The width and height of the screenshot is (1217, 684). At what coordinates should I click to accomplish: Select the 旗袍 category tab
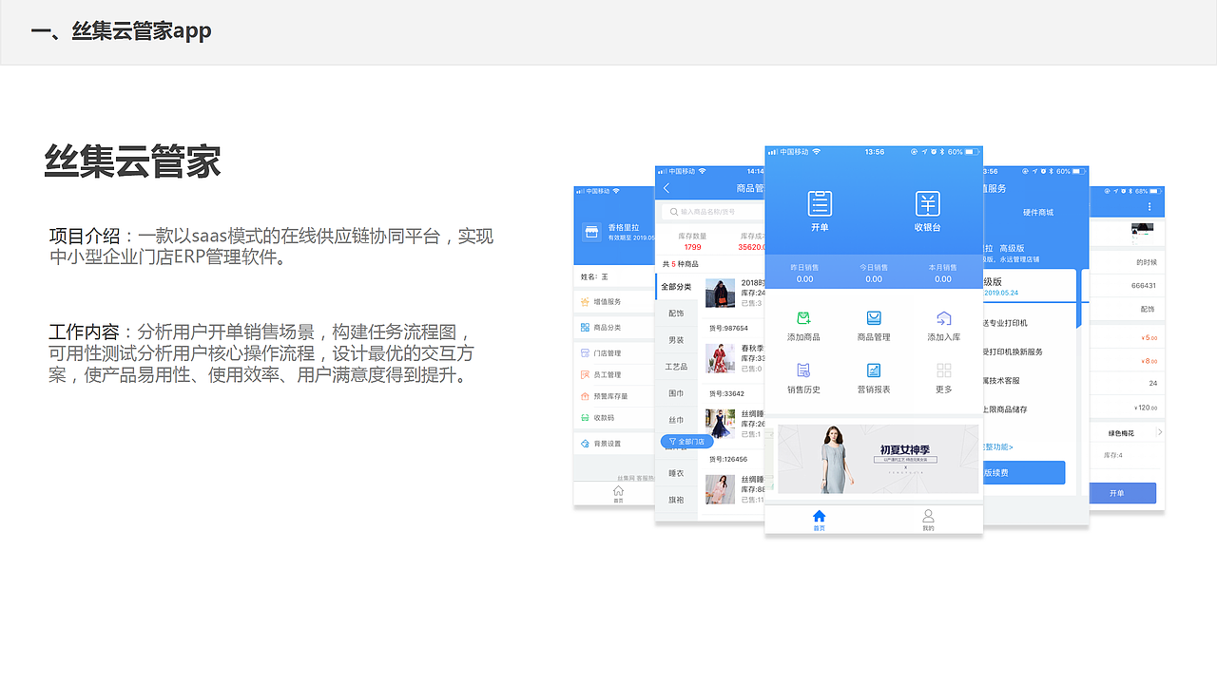[676, 500]
